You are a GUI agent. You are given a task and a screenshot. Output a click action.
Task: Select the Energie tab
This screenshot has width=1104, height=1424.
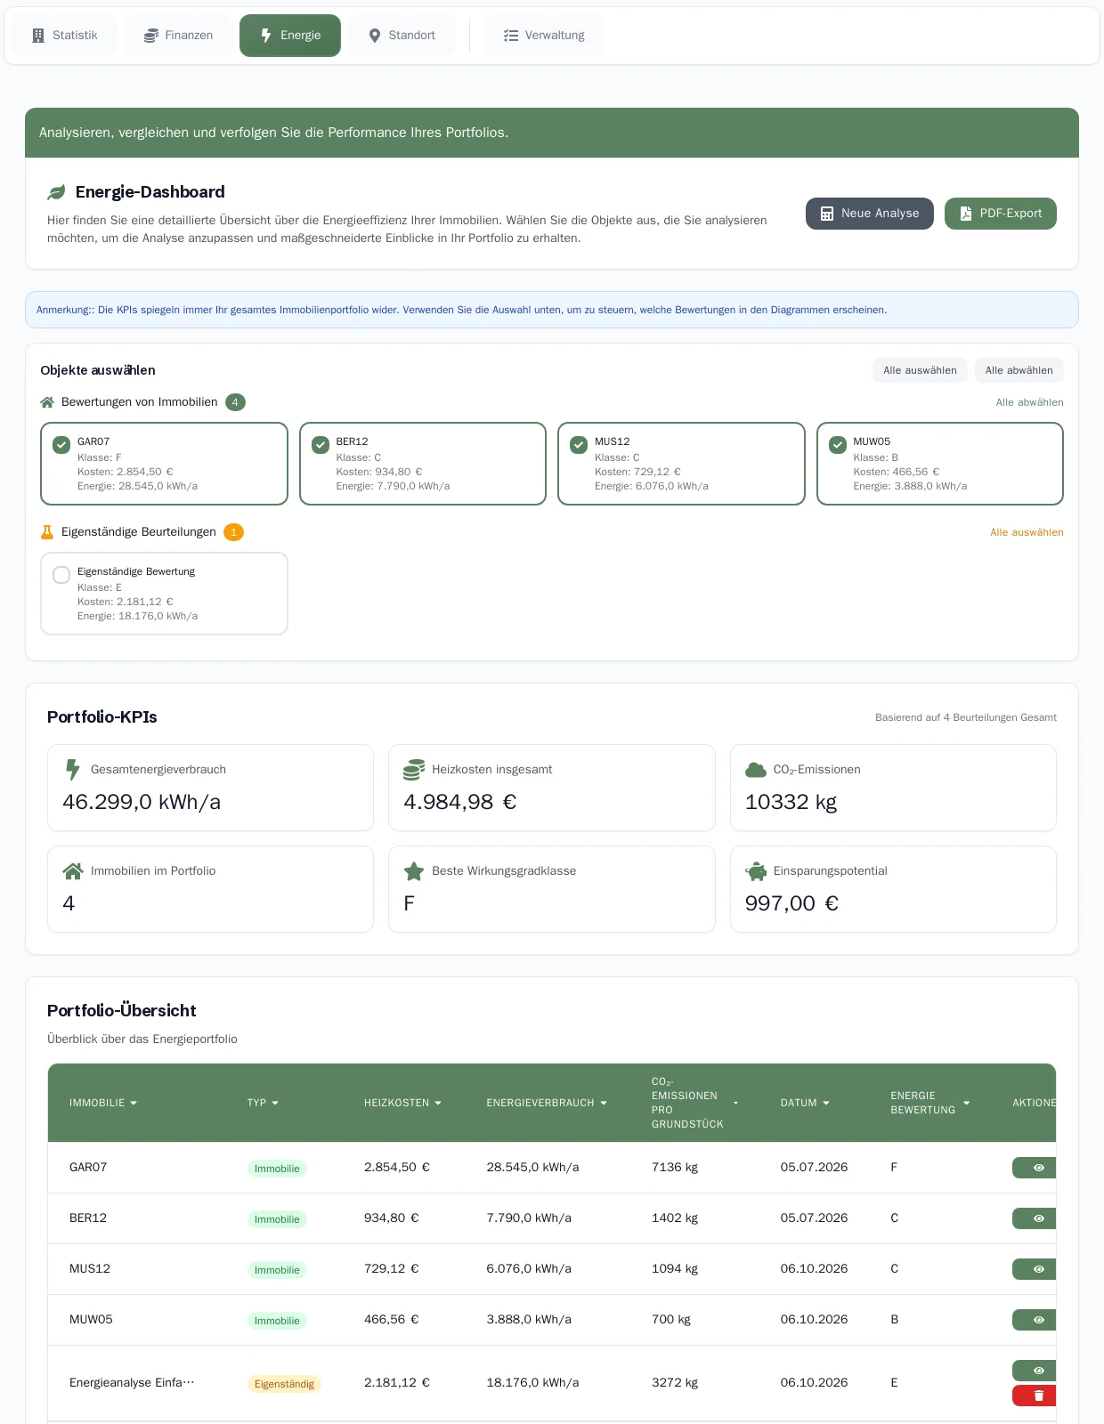point(290,36)
